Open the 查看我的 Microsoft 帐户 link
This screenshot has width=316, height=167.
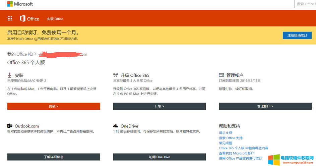(236, 153)
